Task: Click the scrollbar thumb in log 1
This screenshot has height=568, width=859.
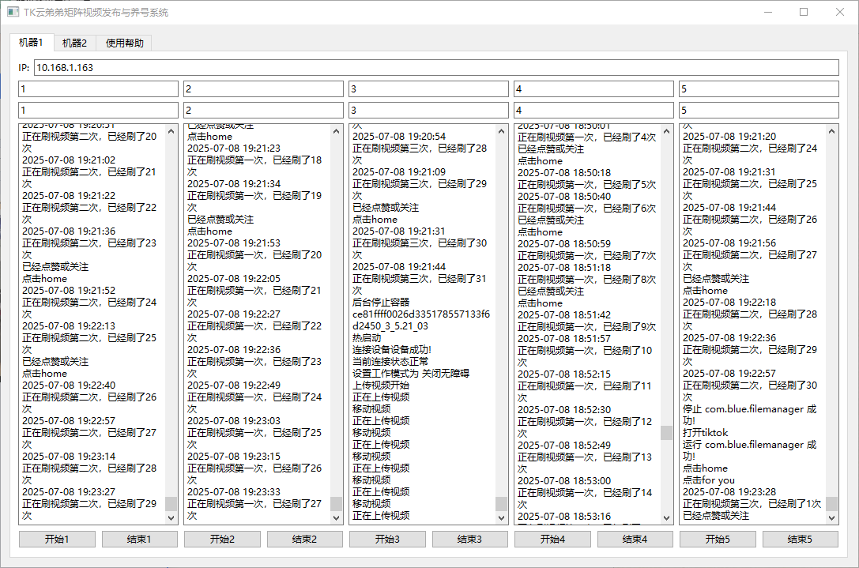Action: click(171, 503)
